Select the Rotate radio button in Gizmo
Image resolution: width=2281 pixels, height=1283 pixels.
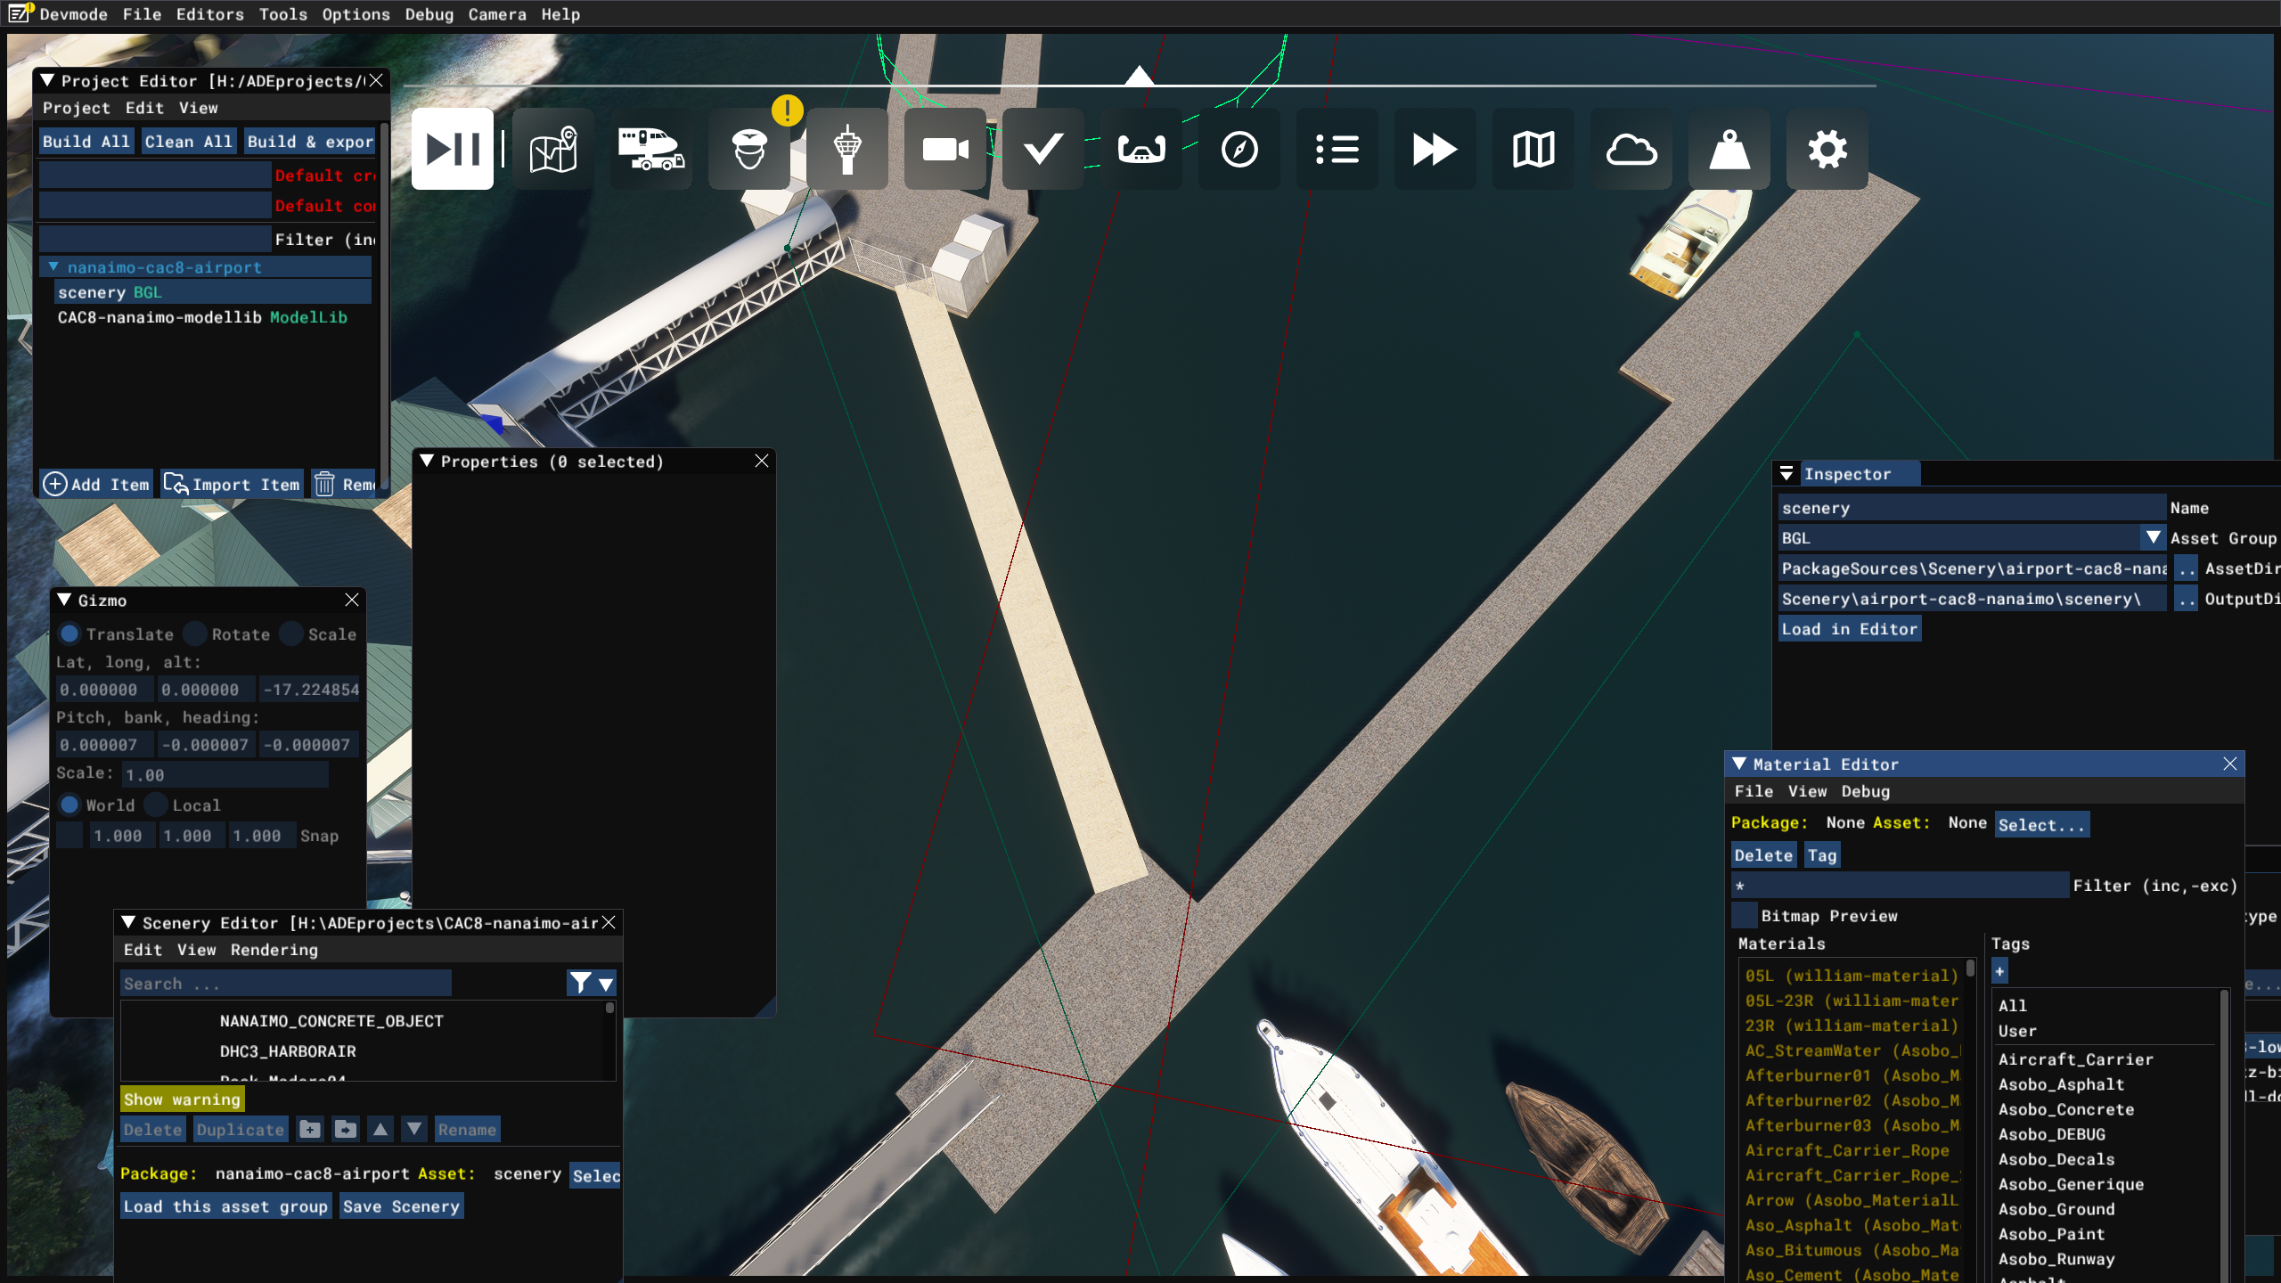pos(194,633)
